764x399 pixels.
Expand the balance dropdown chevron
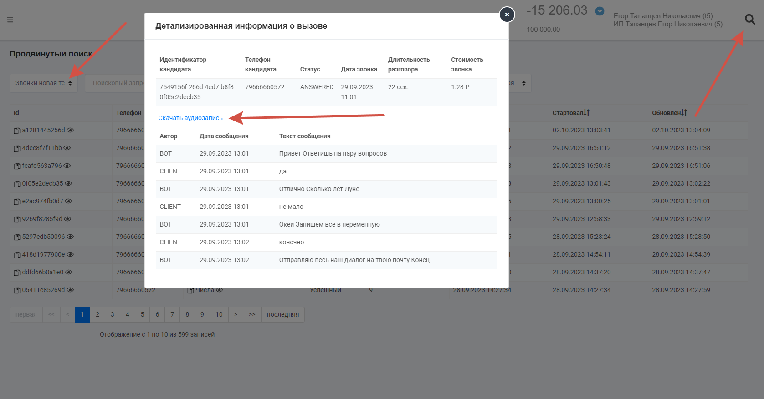(x=600, y=11)
